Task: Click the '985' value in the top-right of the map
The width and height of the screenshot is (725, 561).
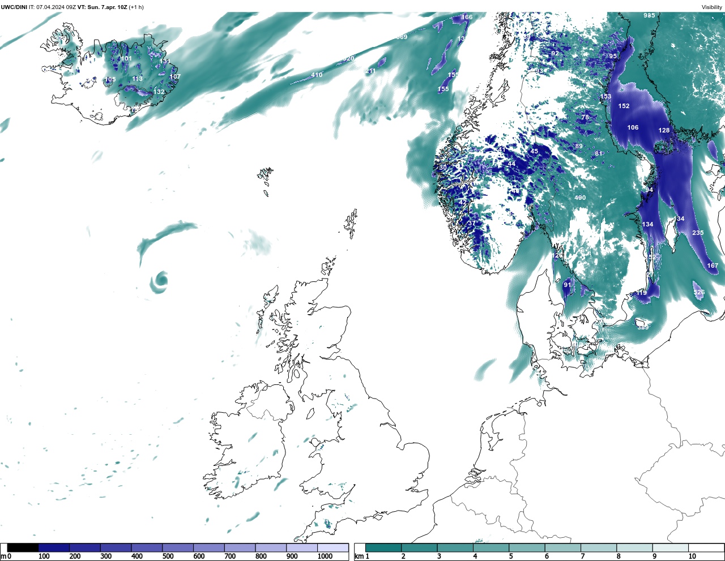Action: [x=649, y=16]
